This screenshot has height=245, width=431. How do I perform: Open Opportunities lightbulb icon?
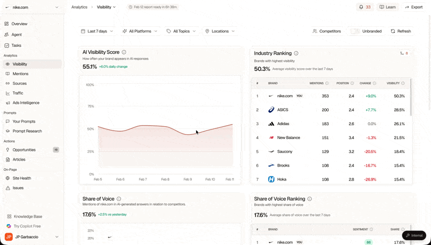[x=8, y=150]
